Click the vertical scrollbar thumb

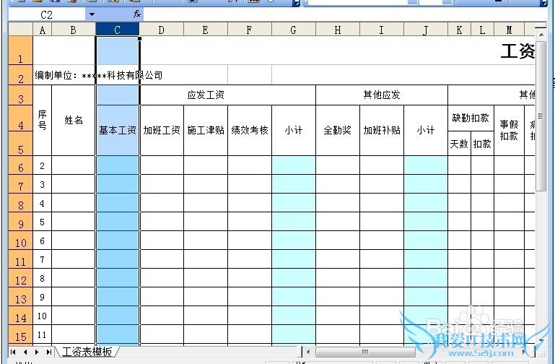coord(541,116)
